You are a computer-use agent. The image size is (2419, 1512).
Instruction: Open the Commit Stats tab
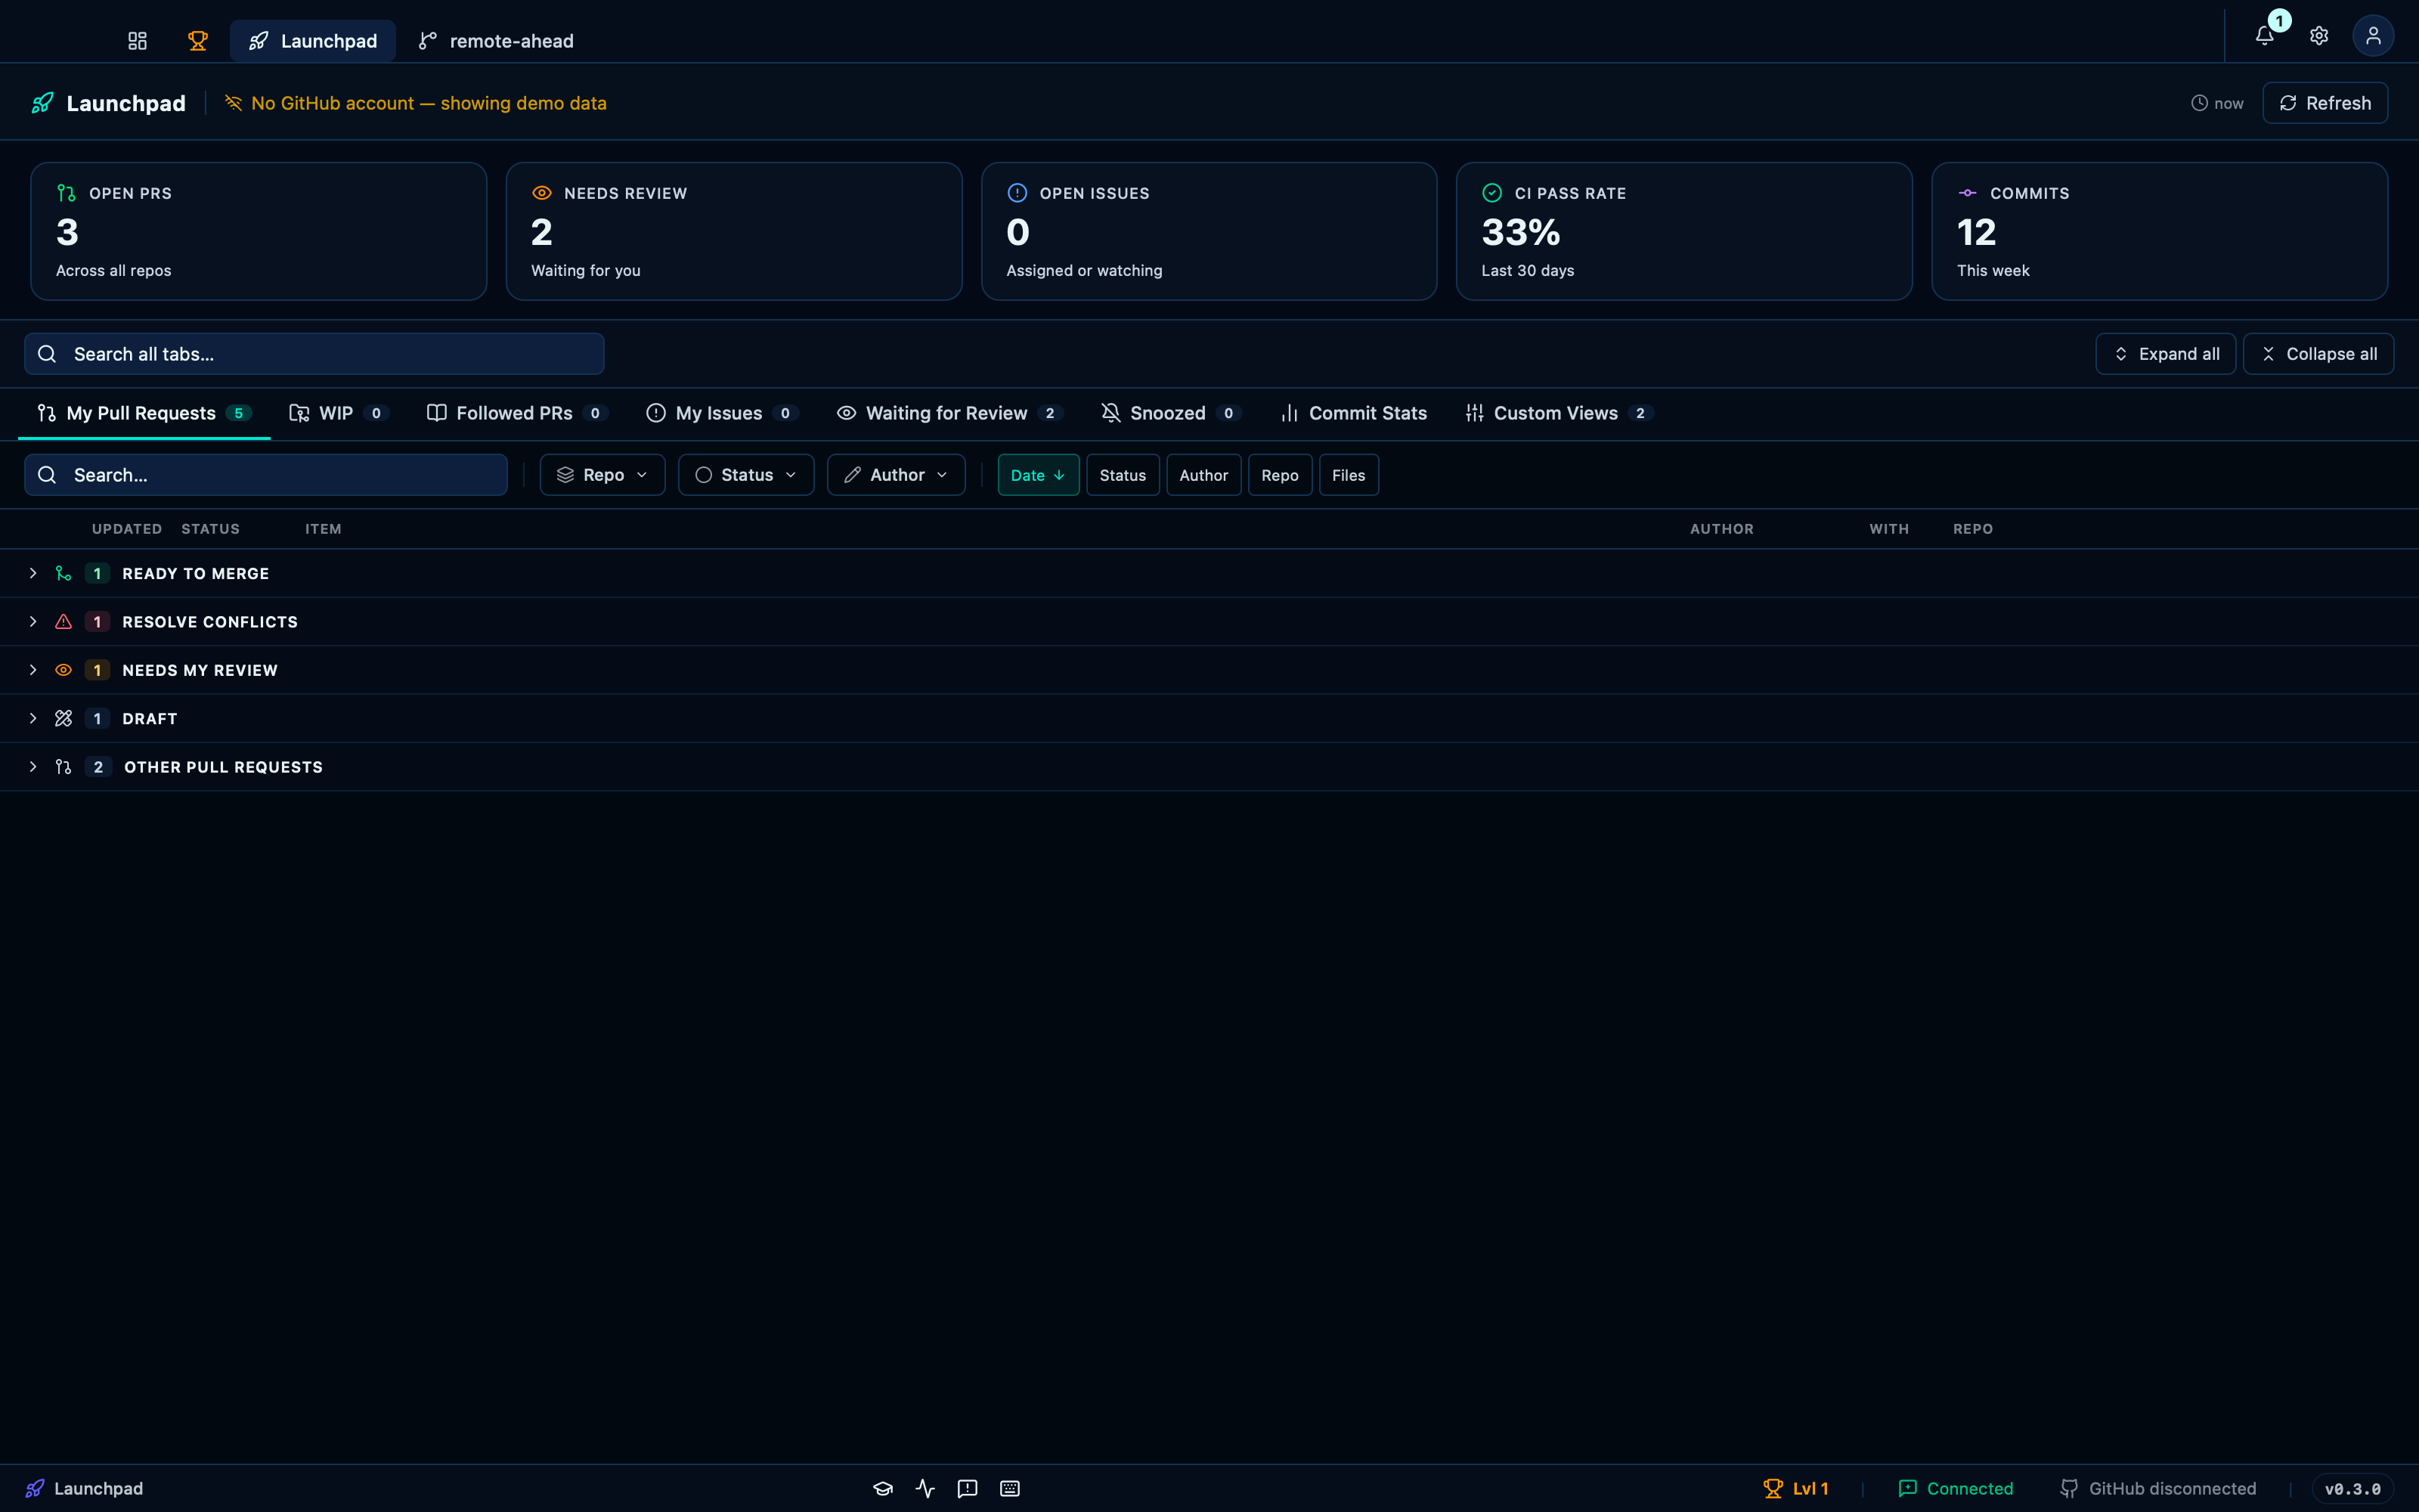(1353, 413)
